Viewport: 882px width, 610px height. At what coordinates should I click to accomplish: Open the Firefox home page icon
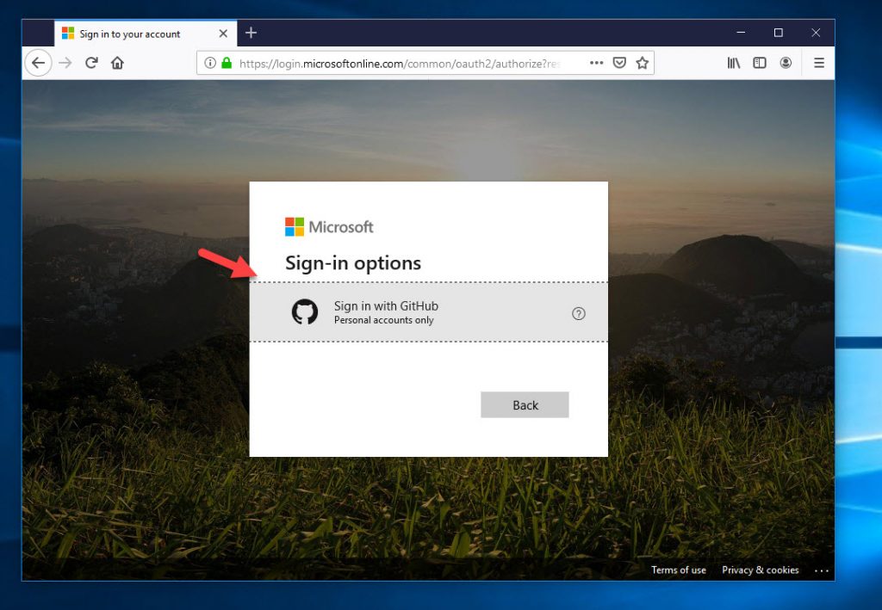pos(118,63)
